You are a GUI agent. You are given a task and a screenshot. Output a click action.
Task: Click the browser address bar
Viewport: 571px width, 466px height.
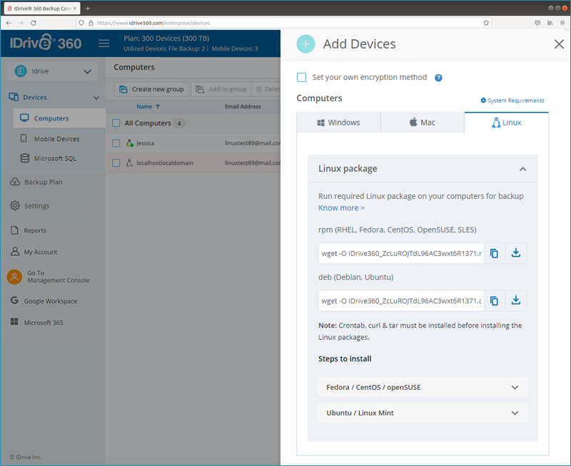284,23
